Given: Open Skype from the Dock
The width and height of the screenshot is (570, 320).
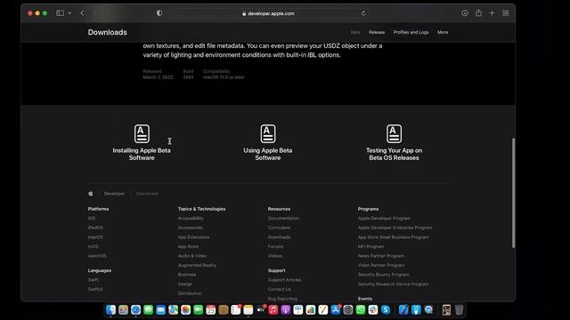Looking at the screenshot, I should 386,310.
